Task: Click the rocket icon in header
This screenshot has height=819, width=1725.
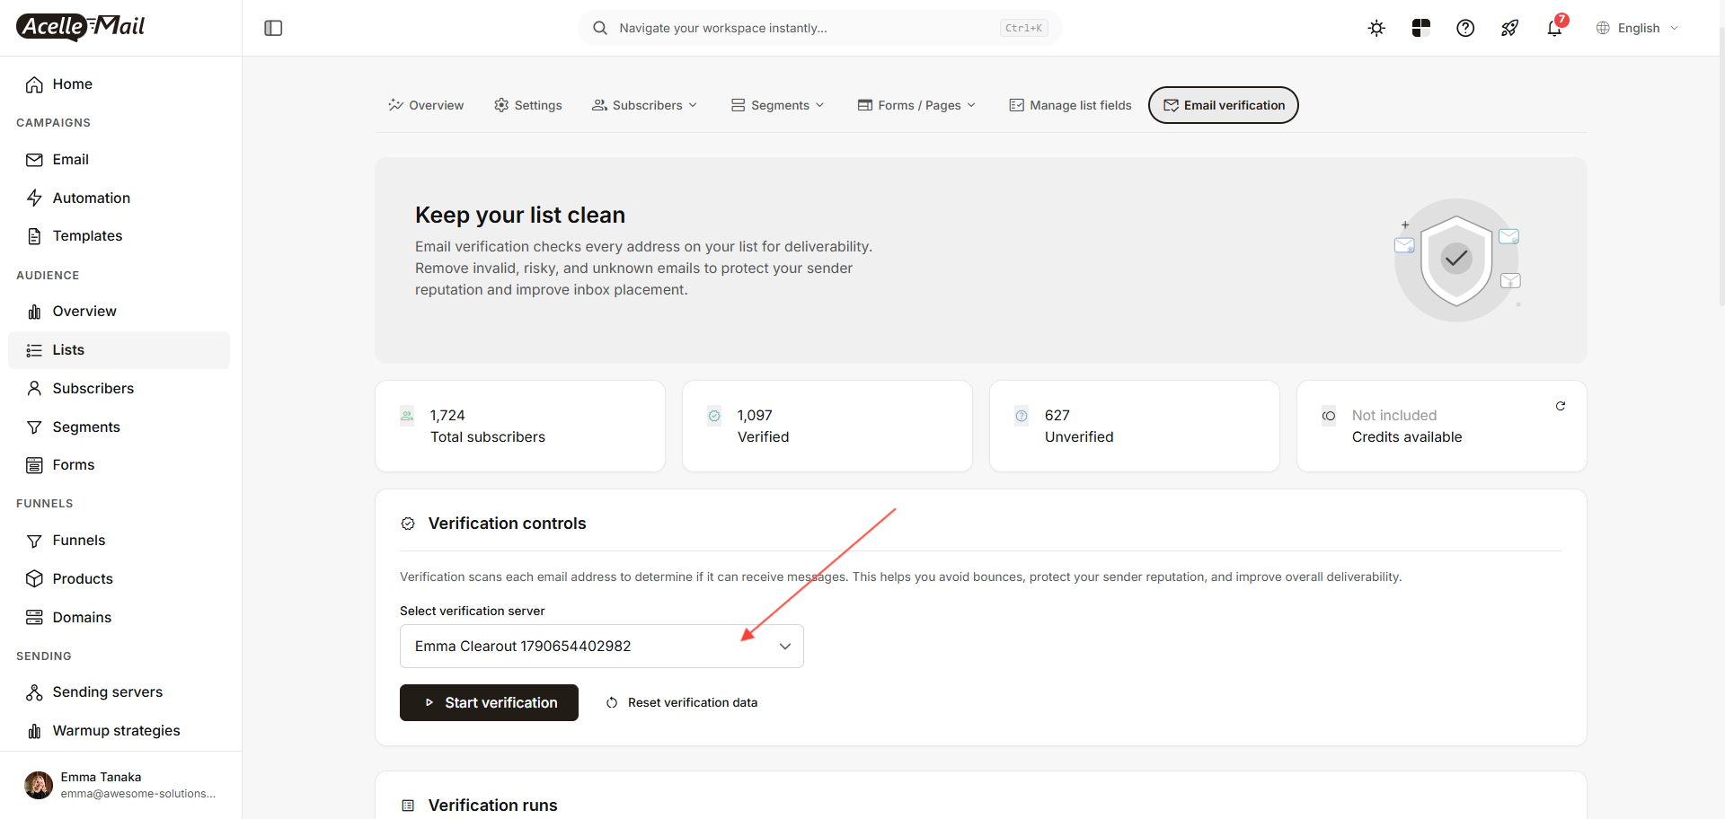Action: pyautogui.click(x=1509, y=28)
